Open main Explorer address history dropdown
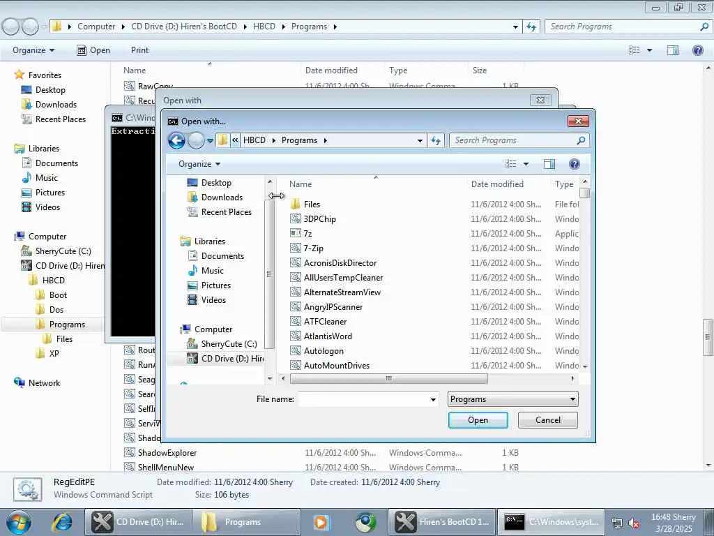The width and height of the screenshot is (714, 536). click(x=515, y=27)
